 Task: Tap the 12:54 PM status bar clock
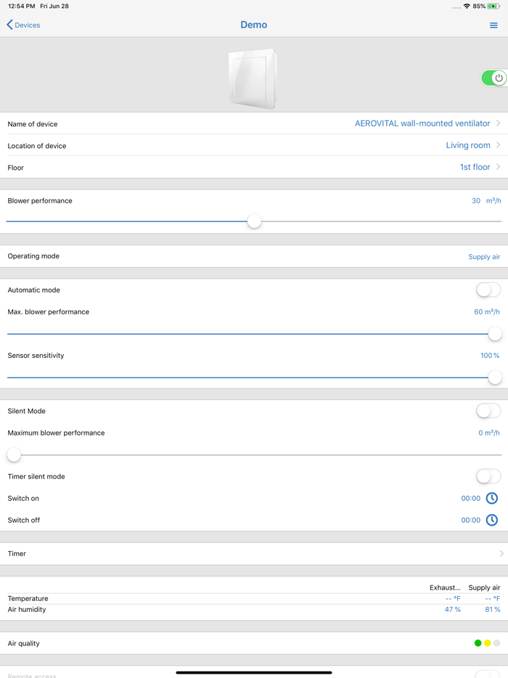(21, 6)
